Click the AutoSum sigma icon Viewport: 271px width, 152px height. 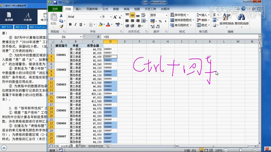coord(214,15)
